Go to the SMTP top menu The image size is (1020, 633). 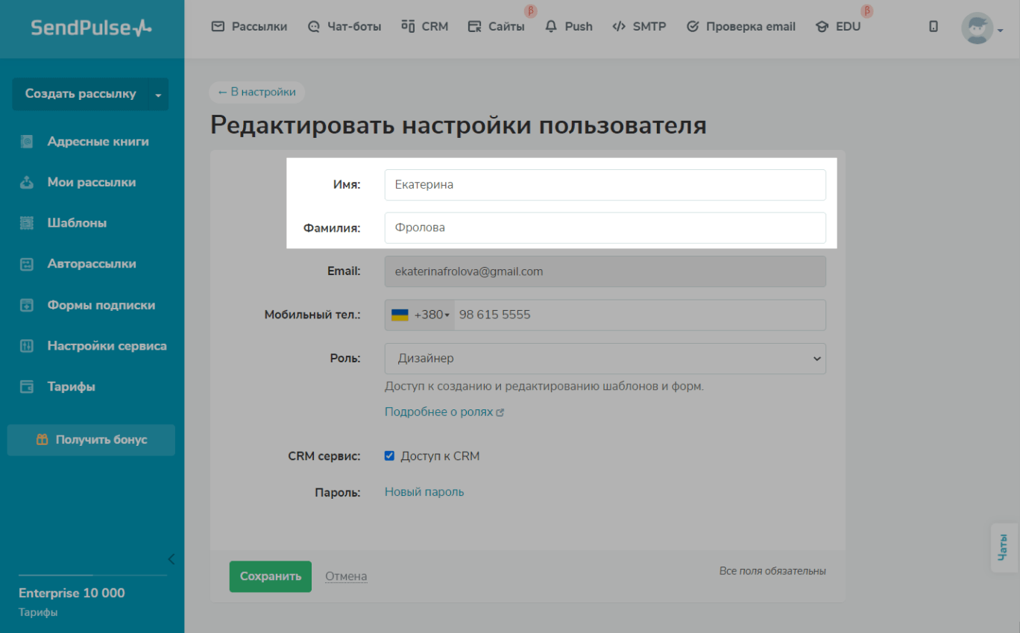click(639, 27)
